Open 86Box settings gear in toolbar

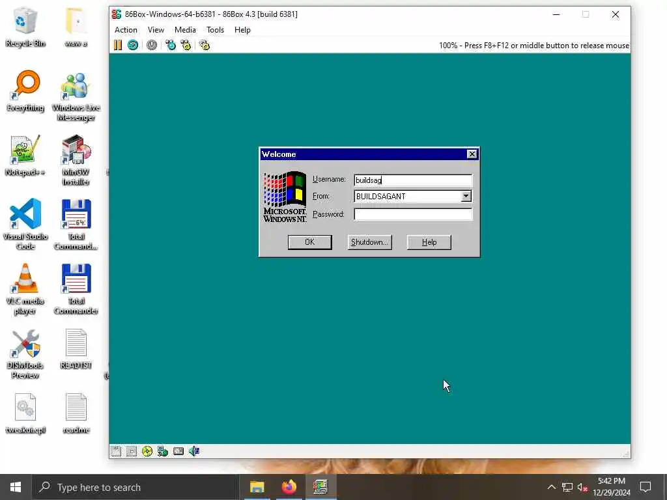(x=205, y=45)
